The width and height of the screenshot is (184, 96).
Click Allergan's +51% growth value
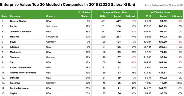133,47
